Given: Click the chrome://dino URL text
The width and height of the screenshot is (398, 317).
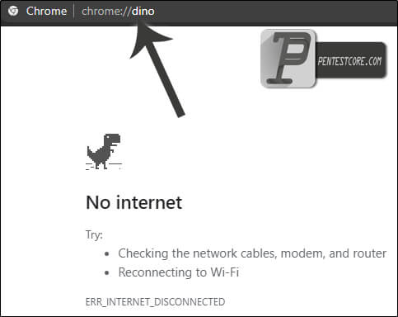Looking at the screenshot, I should tap(118, 12).
